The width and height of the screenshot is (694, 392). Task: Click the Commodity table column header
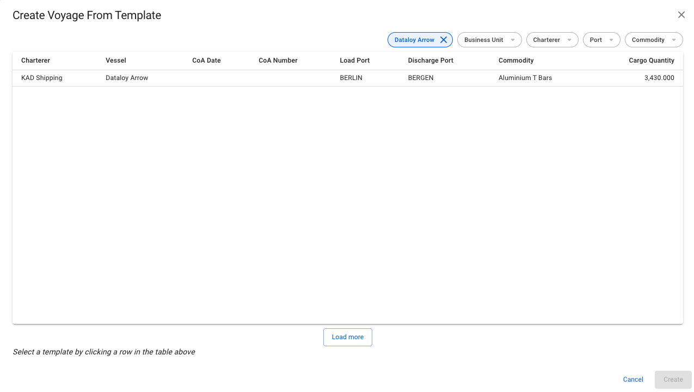(x=516, y=60)
